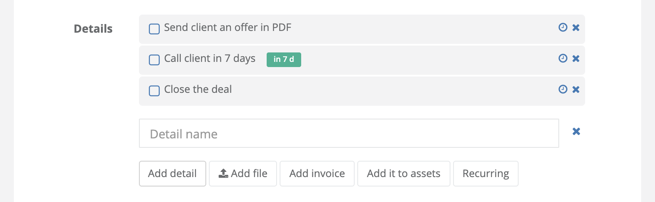Open the Add invoice option
The width and height of the screenshot is (655, 202).
pyautogui.click(x=317, y=174)
